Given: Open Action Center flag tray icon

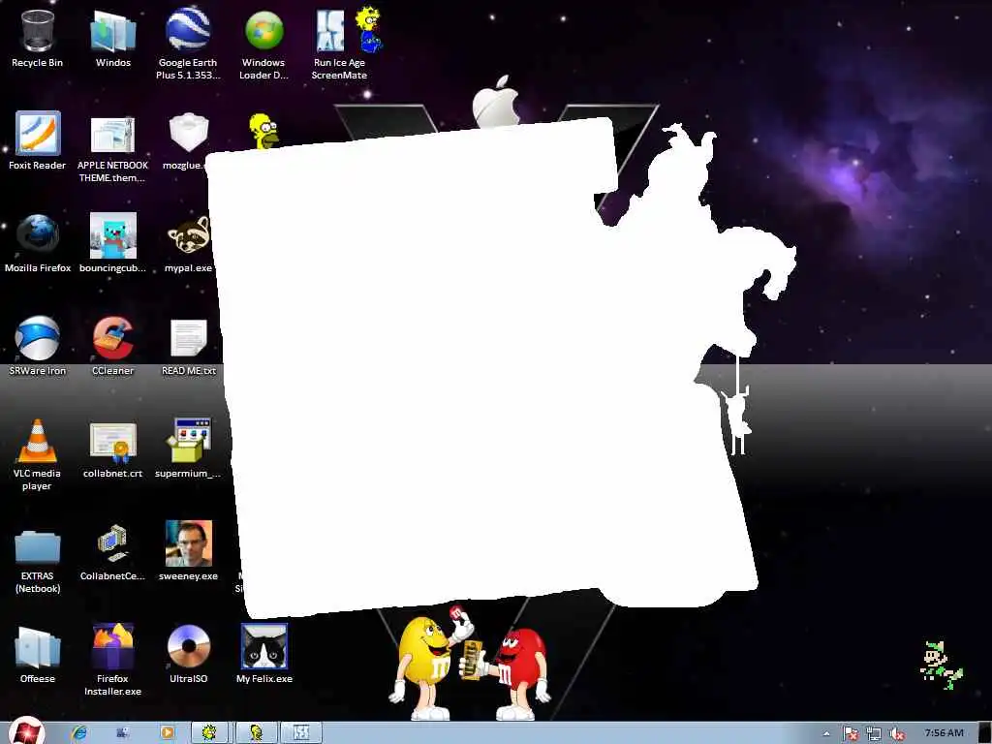Looking at the screenshot, I should click(851, 734).
